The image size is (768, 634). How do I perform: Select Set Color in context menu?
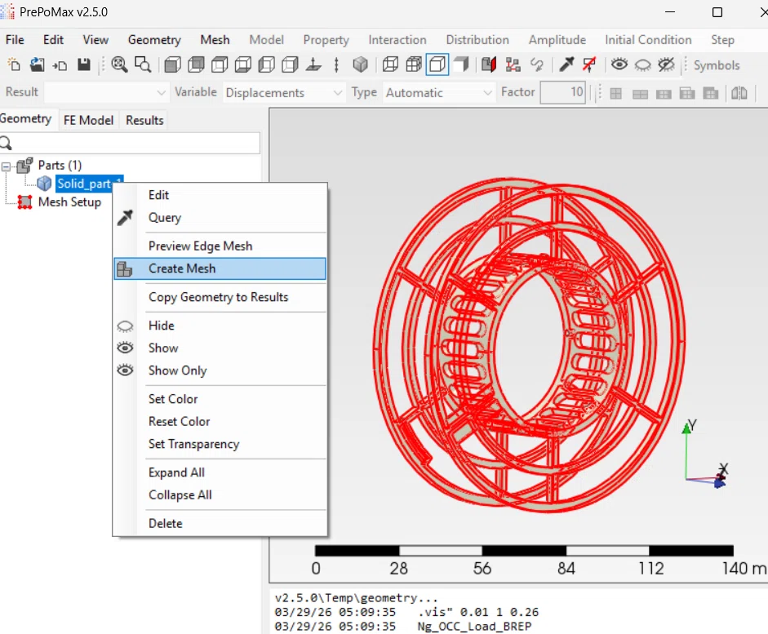point(220,399)
